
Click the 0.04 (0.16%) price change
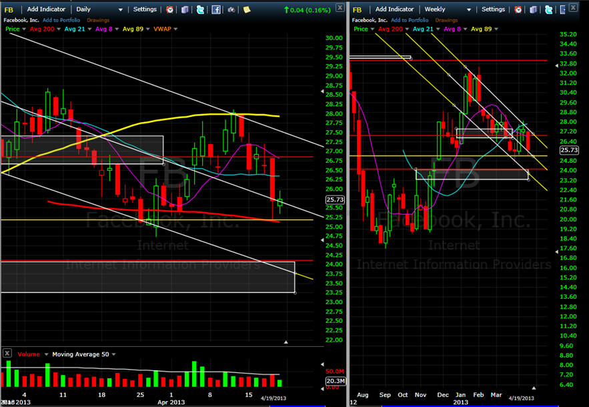click(x=308, y=10)
